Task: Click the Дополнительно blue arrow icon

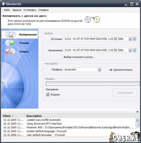Action: point(111,70)
